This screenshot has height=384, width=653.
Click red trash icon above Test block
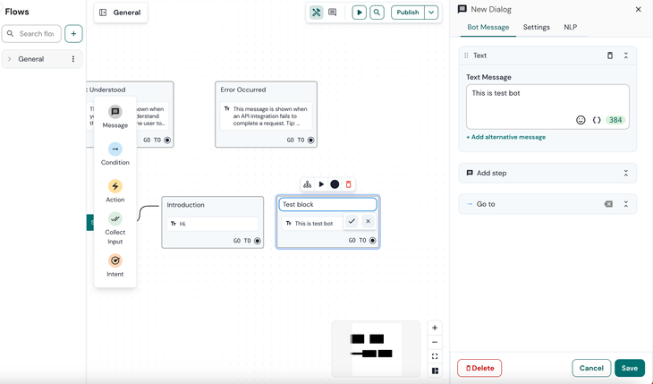click(349, 184)
